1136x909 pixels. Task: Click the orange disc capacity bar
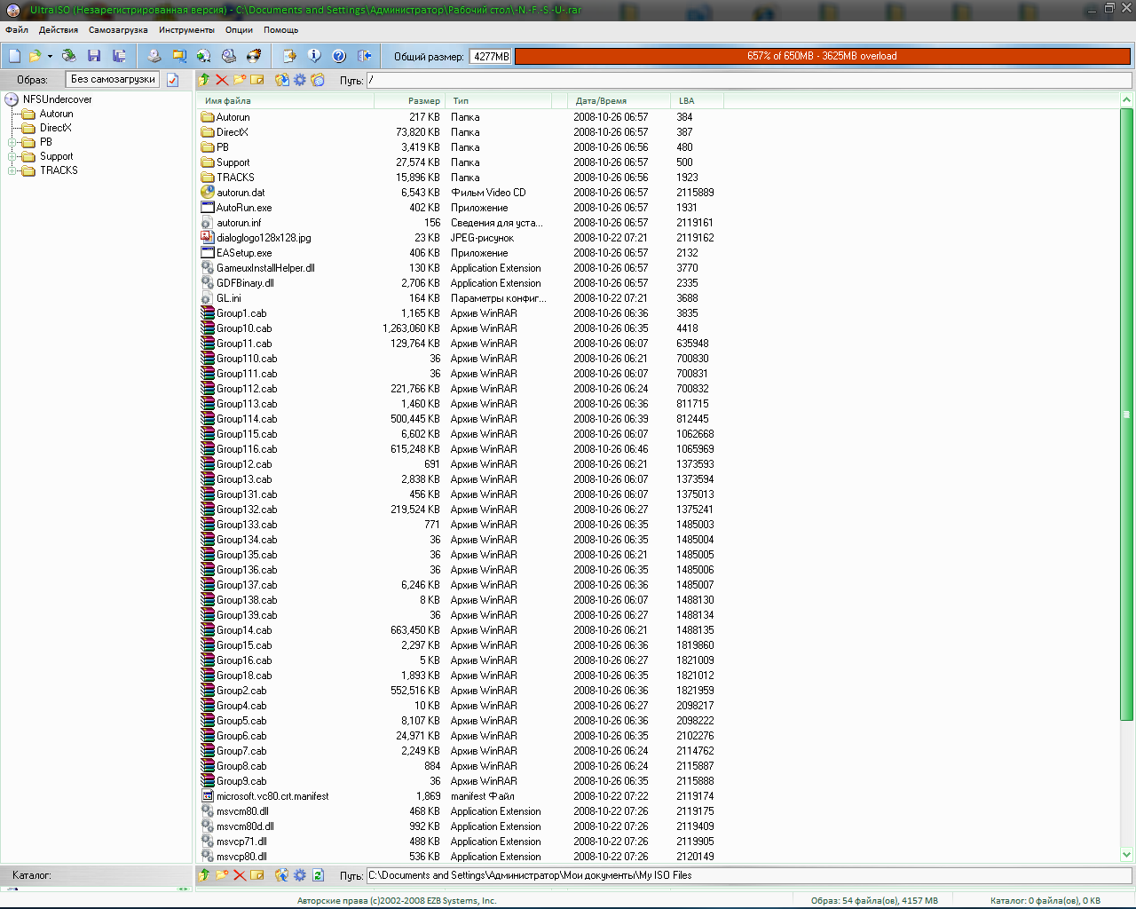point(822,56)
